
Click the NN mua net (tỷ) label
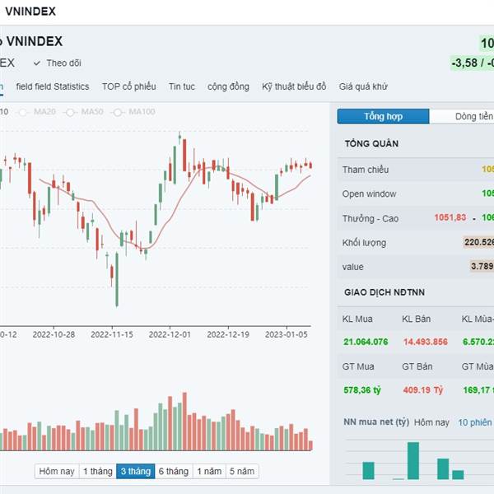pos(376,422)
